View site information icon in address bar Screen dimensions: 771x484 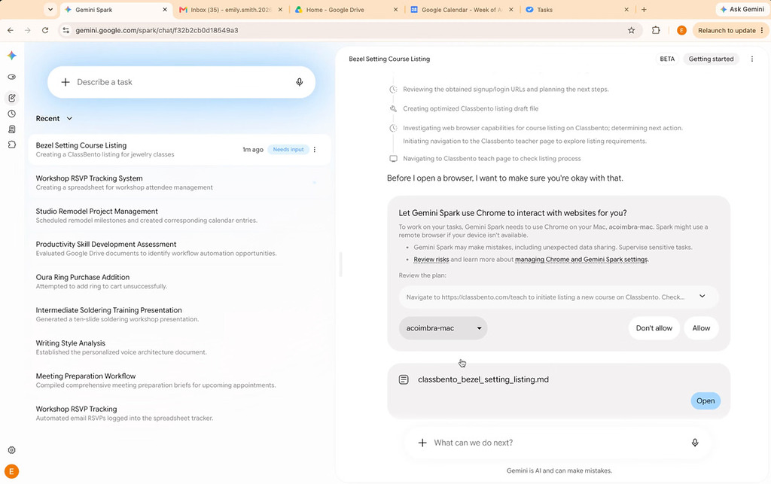66,30
